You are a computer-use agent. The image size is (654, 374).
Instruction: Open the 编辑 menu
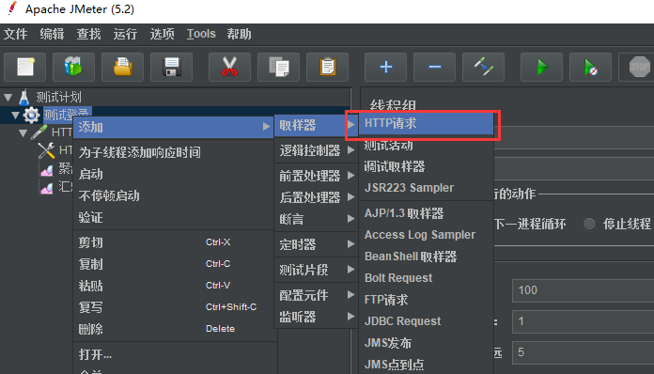pos(52,34)
